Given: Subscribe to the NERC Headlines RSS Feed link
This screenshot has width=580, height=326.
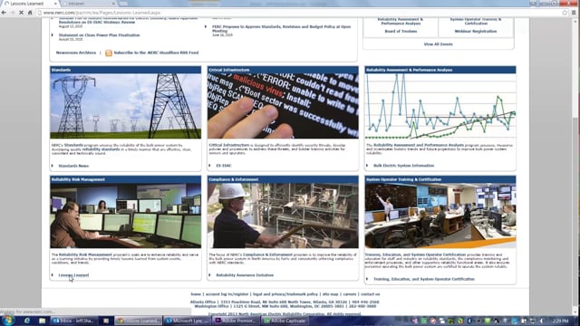Looking at the screenshot, I should point(156,53).
